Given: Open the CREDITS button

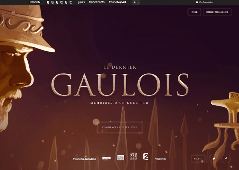Looking at the screenshot, I should tap(198, 159).
